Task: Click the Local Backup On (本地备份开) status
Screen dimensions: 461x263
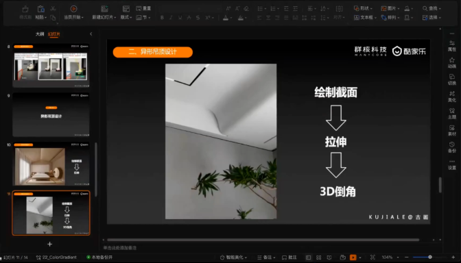Action: pos(99,257)
